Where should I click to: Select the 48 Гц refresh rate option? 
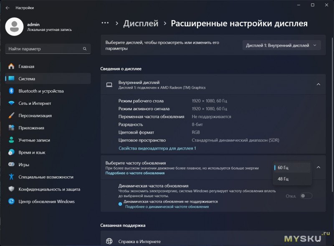click(x=292, y=179)
